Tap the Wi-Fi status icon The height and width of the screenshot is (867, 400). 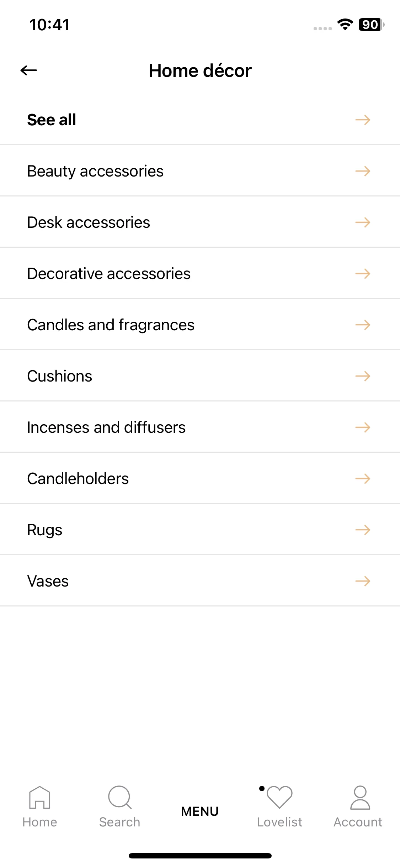pos(345,25)
